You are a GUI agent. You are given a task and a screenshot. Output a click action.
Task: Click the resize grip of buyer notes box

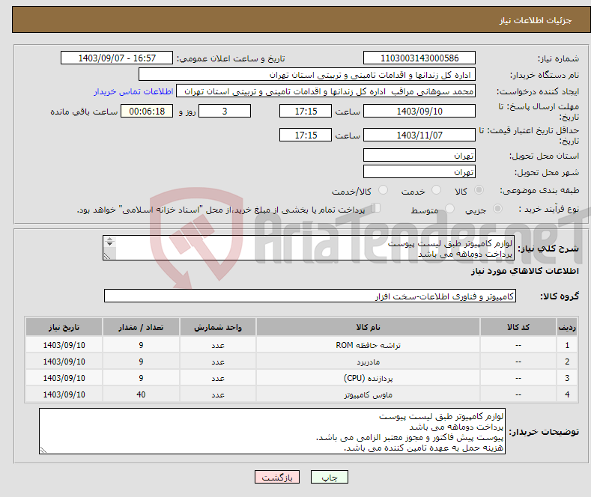43,450
